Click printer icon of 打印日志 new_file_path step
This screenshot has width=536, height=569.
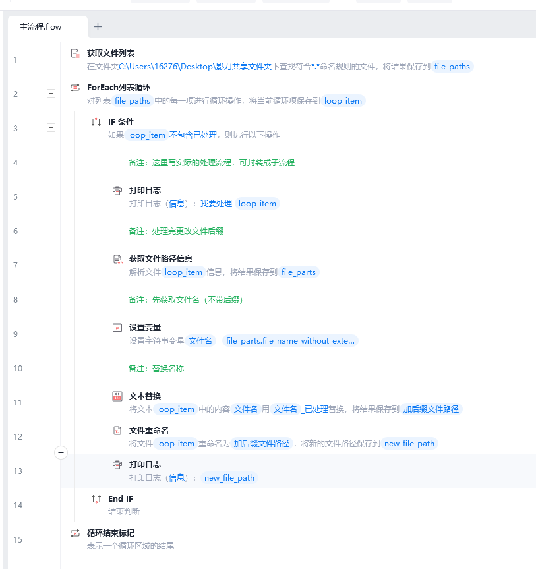(x=117, y=465)
